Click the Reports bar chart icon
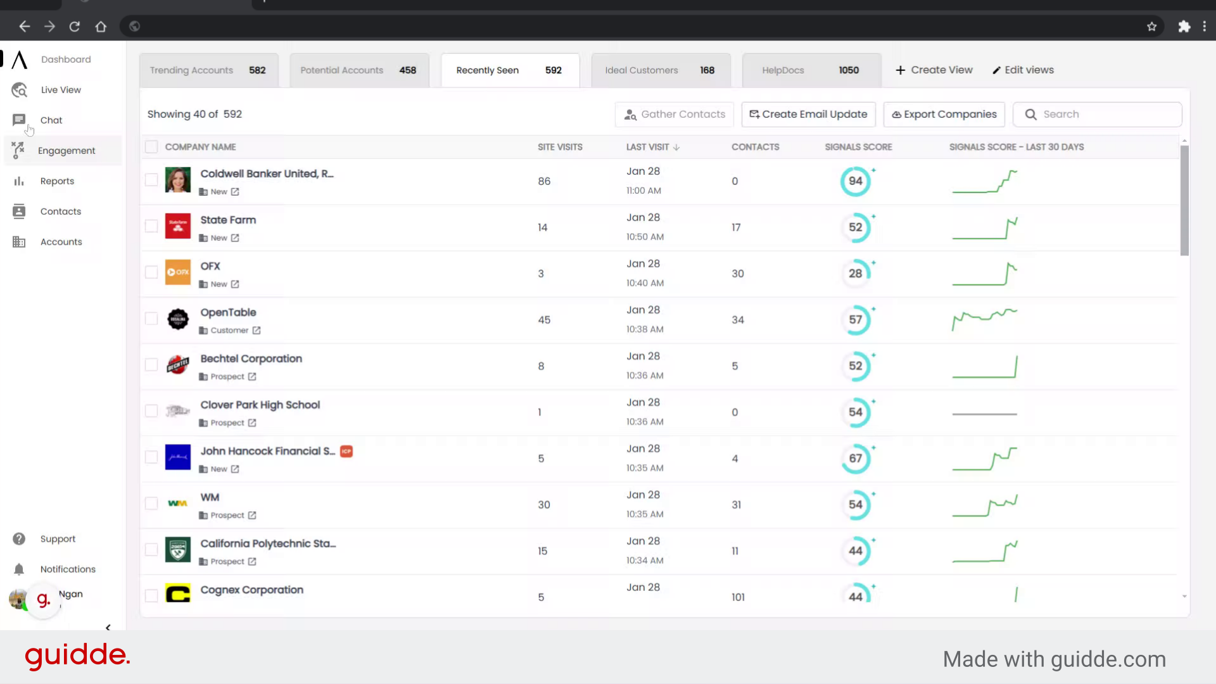Screen dimensions: 1216x684 tap(19, 181)
